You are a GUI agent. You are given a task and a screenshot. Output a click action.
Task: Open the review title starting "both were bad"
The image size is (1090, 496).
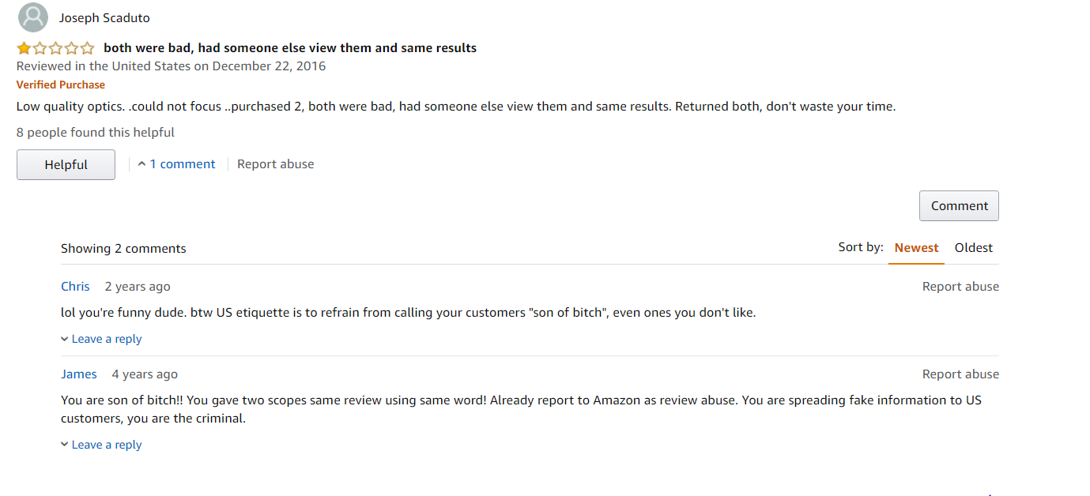coord(290,48)
